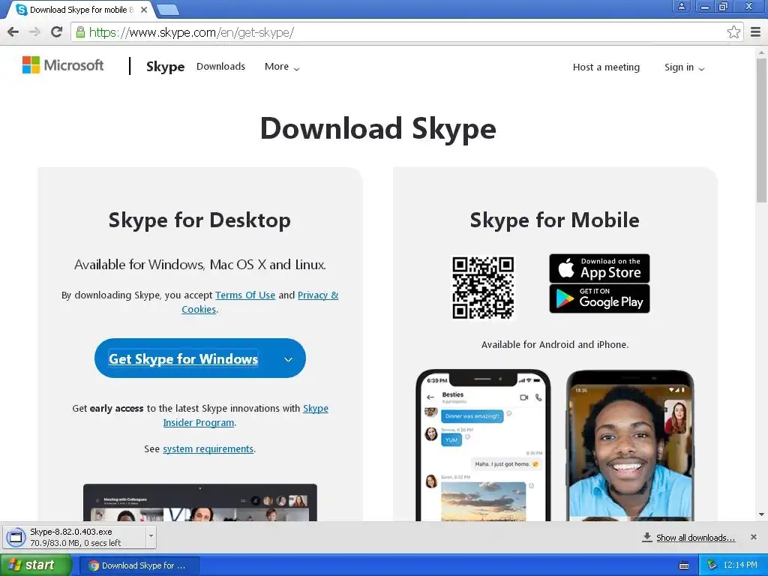Image resolution: width=768 pixels, height=576 pixels.
Task: Click the Chrome taskbar button 'Download Skype for ...'
Action: (x=138, y=565)
